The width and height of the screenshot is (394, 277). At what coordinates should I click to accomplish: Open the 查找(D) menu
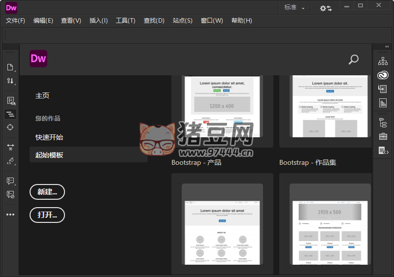pyautogui.click(x=154, y=21)
